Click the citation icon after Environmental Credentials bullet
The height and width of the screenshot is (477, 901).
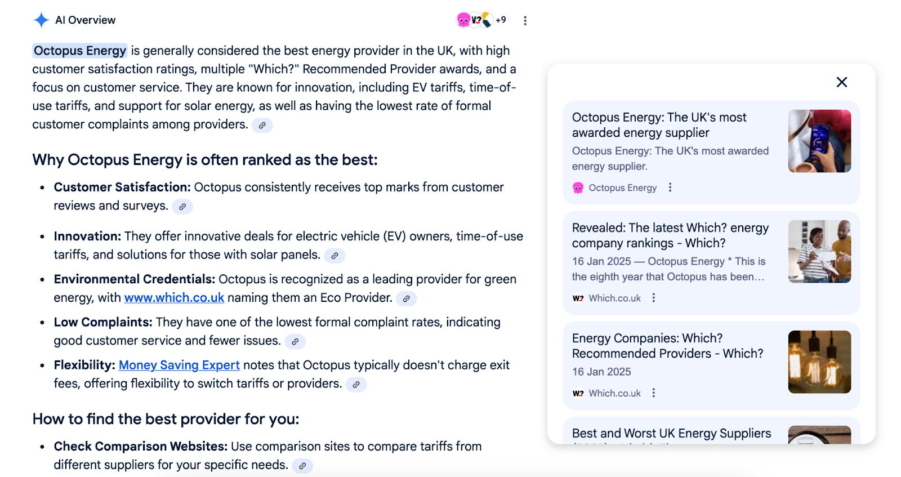407,298
